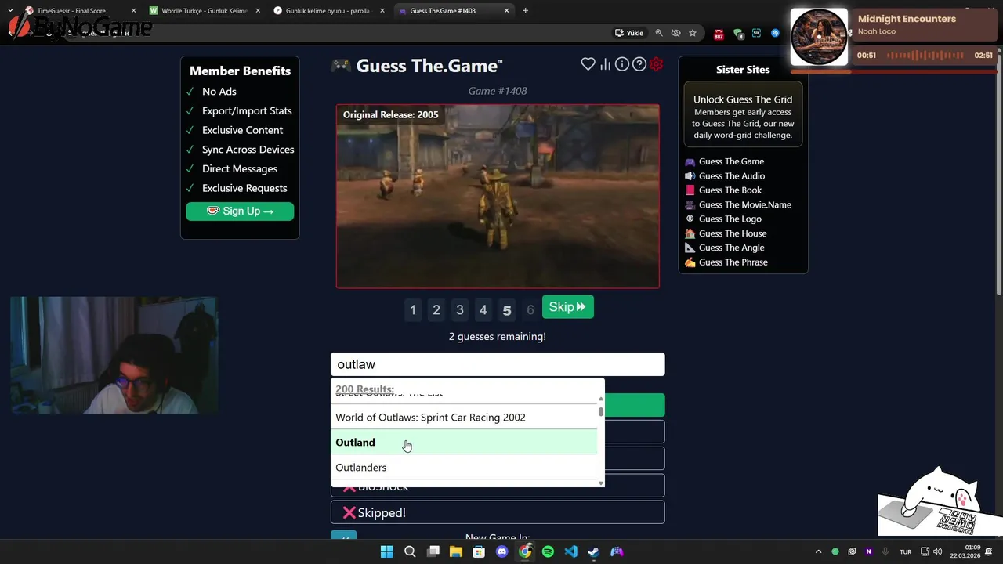This screenshot has width=1003, height=564.
Task: Open Steam from the taskbar
Action: click(x=594, y=551)
